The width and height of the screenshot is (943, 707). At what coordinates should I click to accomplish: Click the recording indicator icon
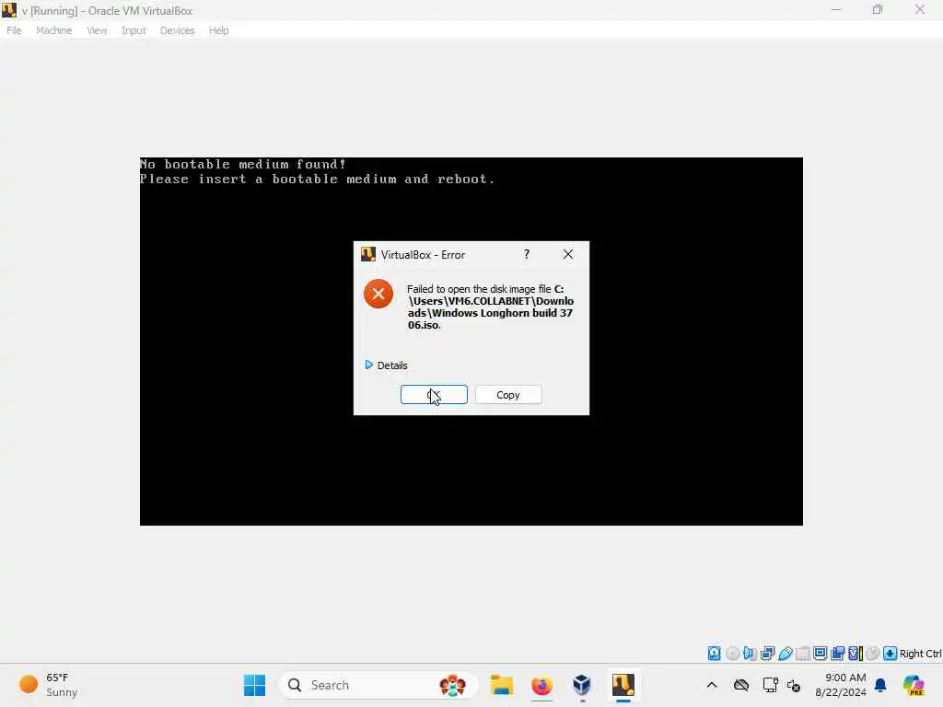837,654
